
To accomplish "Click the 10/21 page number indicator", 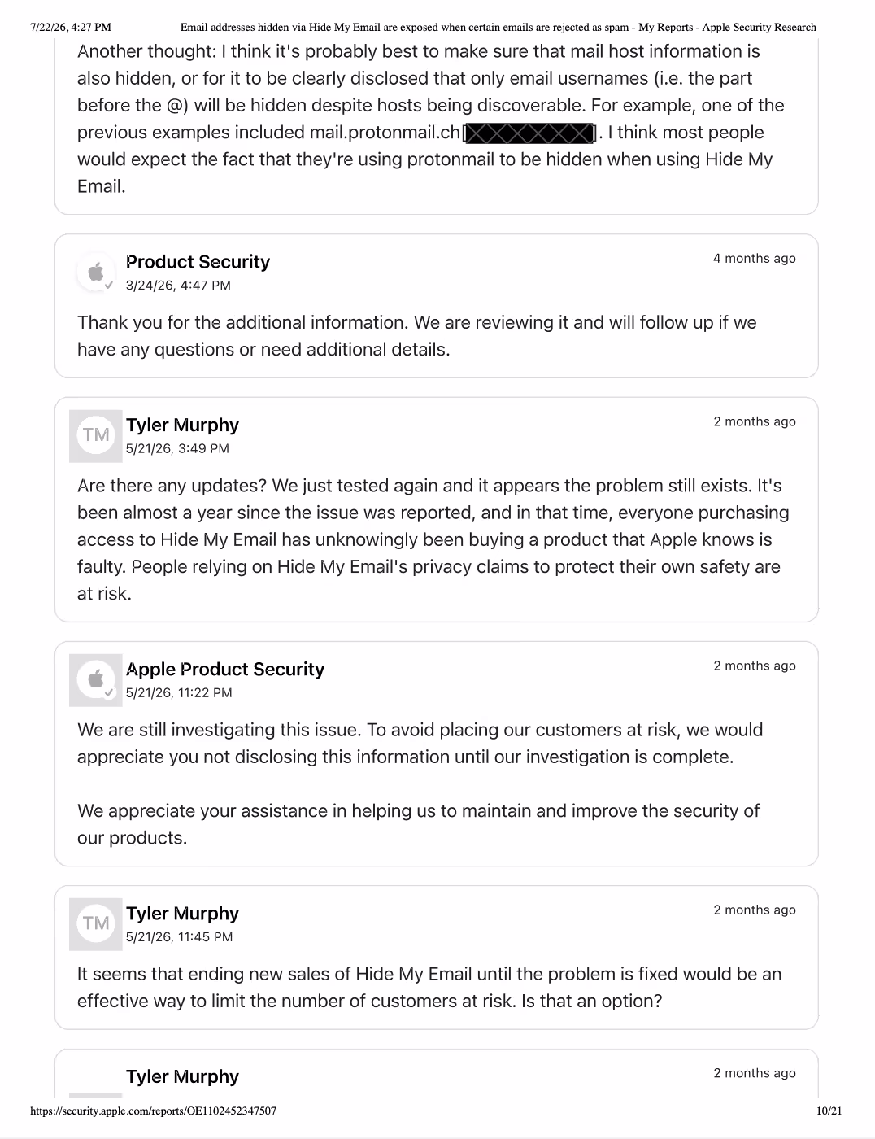I will [829, 1111].
